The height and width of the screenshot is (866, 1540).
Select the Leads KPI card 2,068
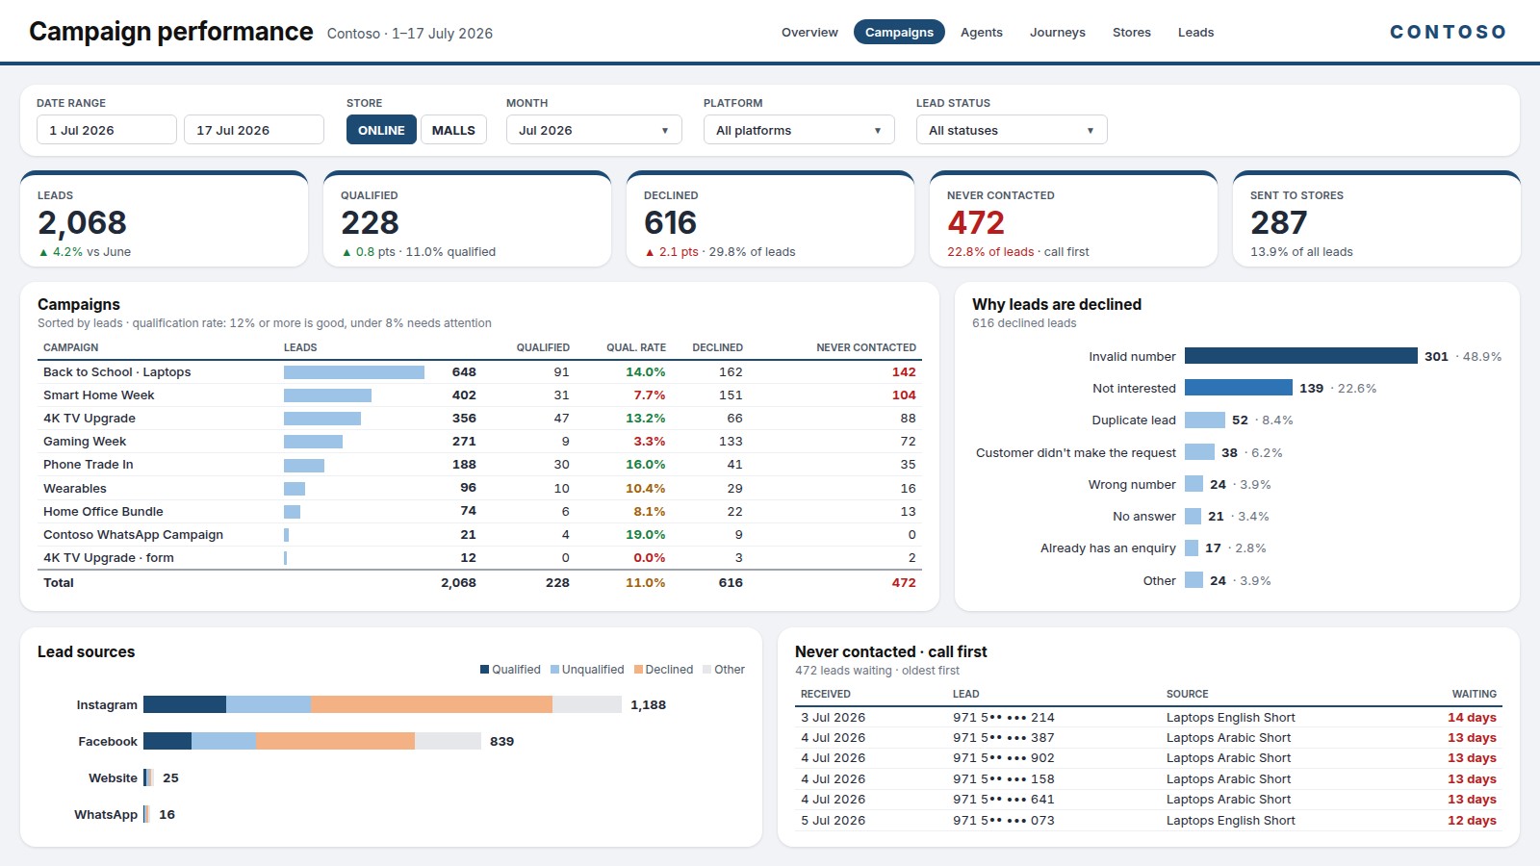coord(165,219)
